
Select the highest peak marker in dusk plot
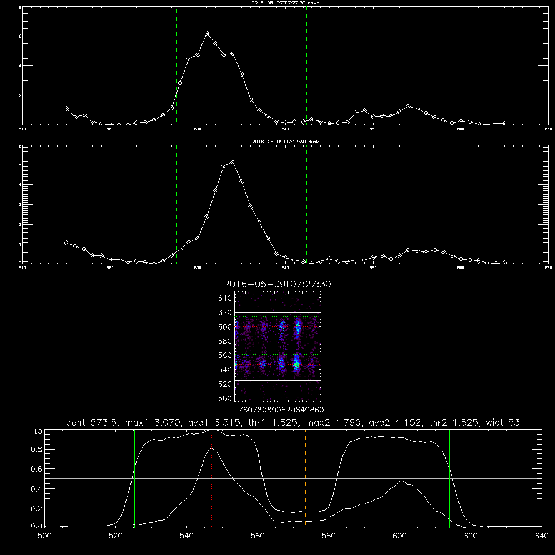click(233, 163)
